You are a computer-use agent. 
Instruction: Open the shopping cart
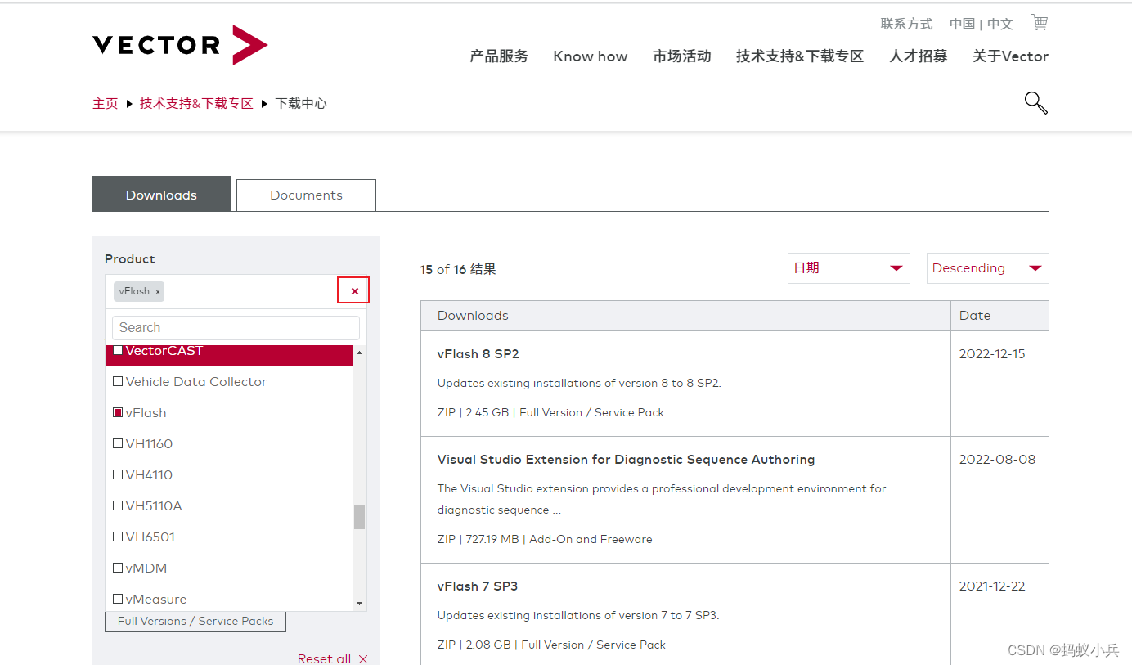point(1040,22)
